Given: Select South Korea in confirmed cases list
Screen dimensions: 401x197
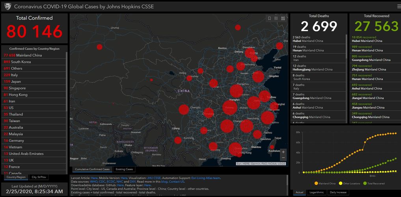Looking at the screenshot, I should 24,62.
